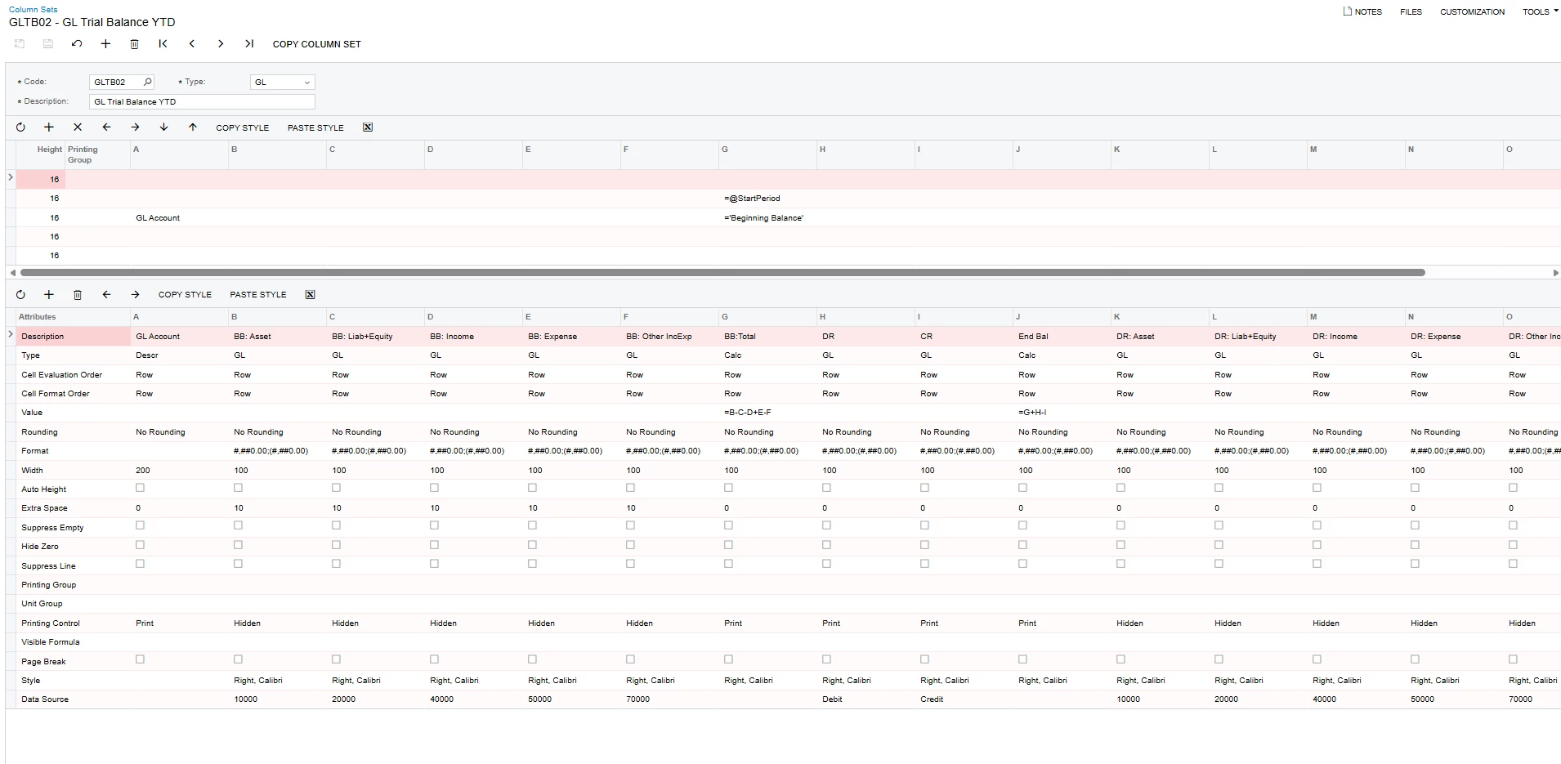The height and width of the screenshot is (764, 1561).
Task: Click Paste Style in attributes toolbar
Action: click(258, 295)
